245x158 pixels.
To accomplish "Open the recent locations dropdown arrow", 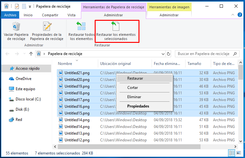I will coord(24,54).
